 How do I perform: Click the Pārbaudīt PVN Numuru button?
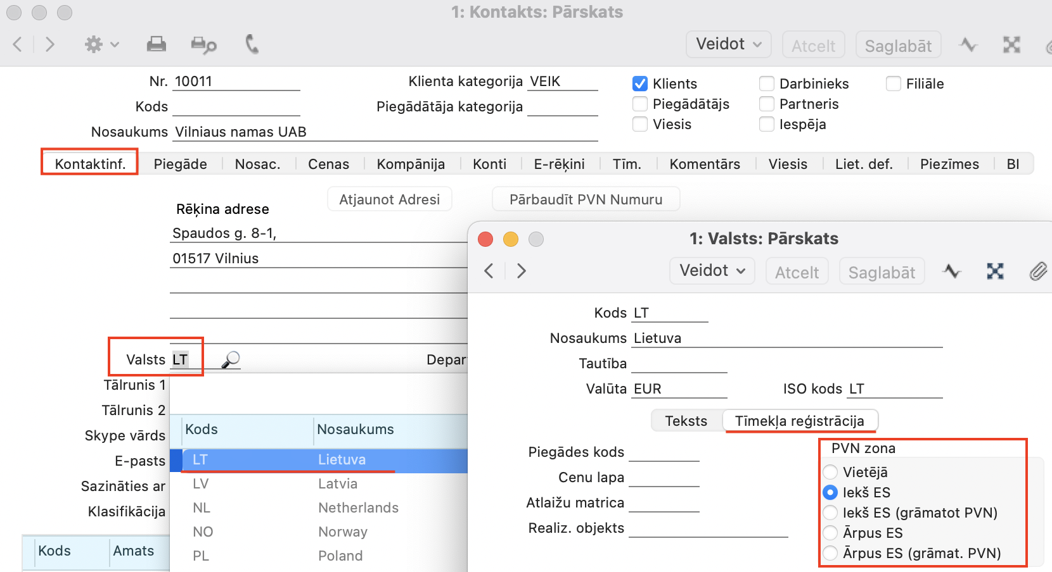pyautogui.click(x=586, y=199)
